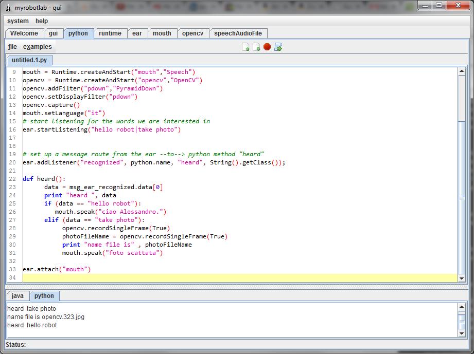Viewport: 474px width, 354px height.
Task: Open the mouth tab
Action: pos(162,33)
